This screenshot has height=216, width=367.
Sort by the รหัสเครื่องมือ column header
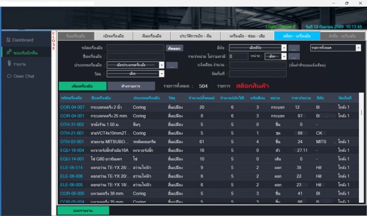(x=71, y=98)
